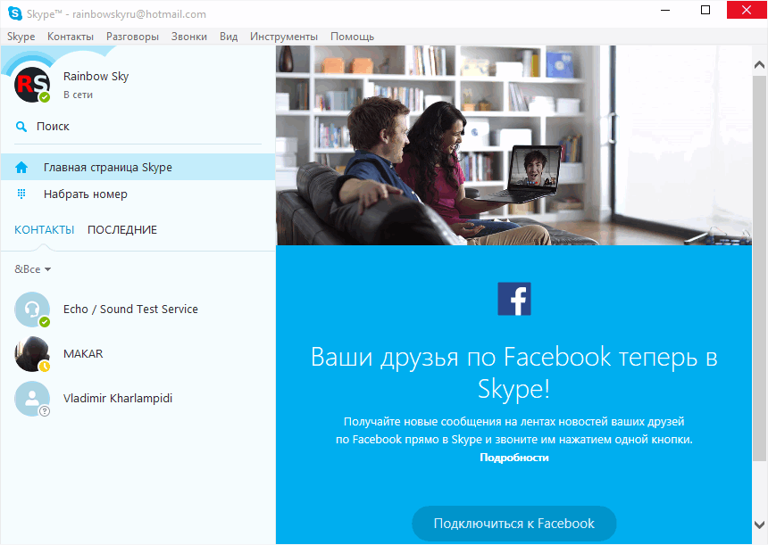The image size is (768, 545).
Task: Switch to ПОСЛЕДНИЕ tab
Action: (x=122, y=230)
